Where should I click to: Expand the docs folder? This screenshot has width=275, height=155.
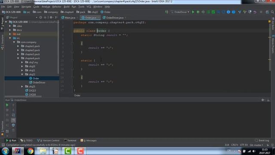click(x=10, y=30)
